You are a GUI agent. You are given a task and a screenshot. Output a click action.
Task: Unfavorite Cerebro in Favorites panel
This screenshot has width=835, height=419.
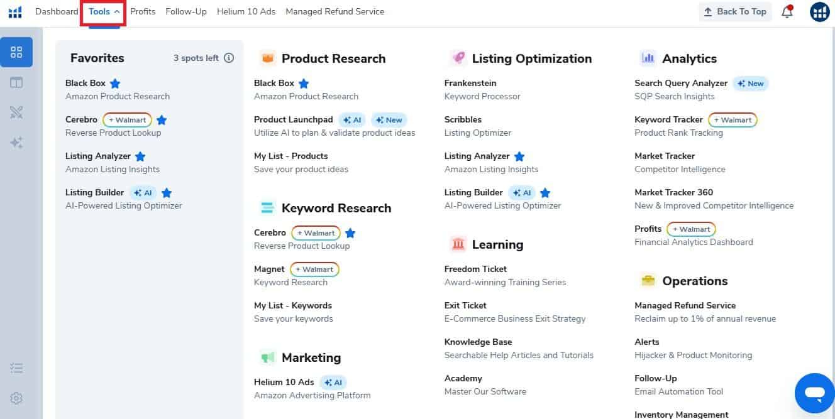tap(162, 120)
